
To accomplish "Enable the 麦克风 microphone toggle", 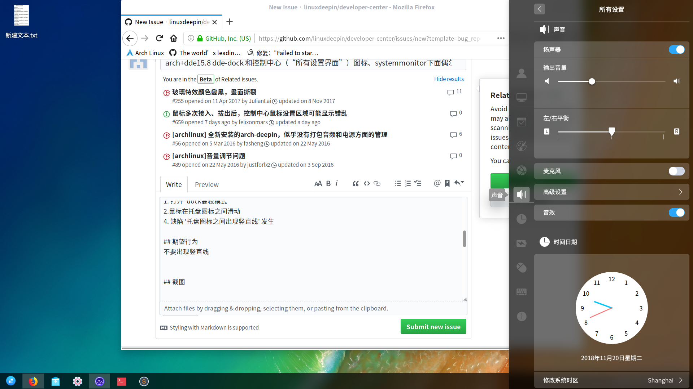I will click(677, 171).
